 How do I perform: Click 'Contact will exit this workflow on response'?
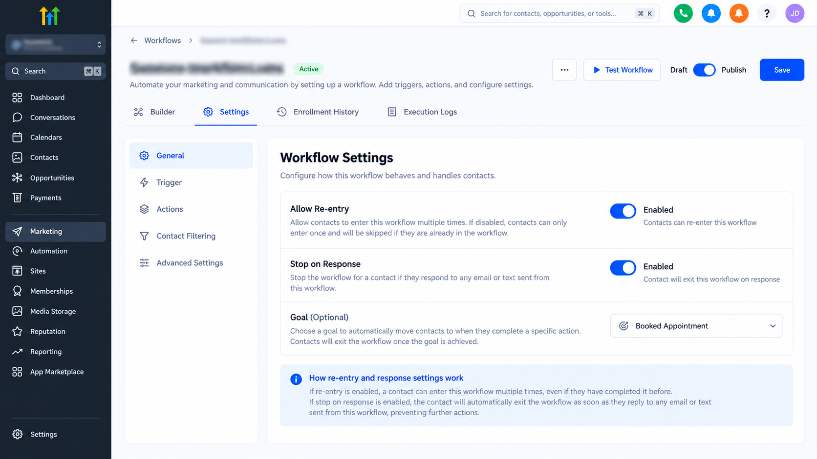click(711, 279)
